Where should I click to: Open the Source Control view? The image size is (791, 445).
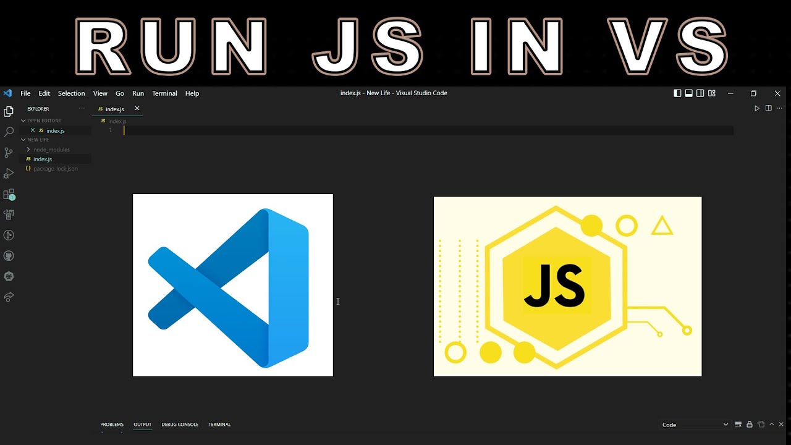[x=9, y=153]
